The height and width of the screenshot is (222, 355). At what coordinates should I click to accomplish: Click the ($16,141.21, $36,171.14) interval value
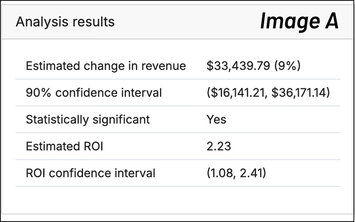click(268, 93)
